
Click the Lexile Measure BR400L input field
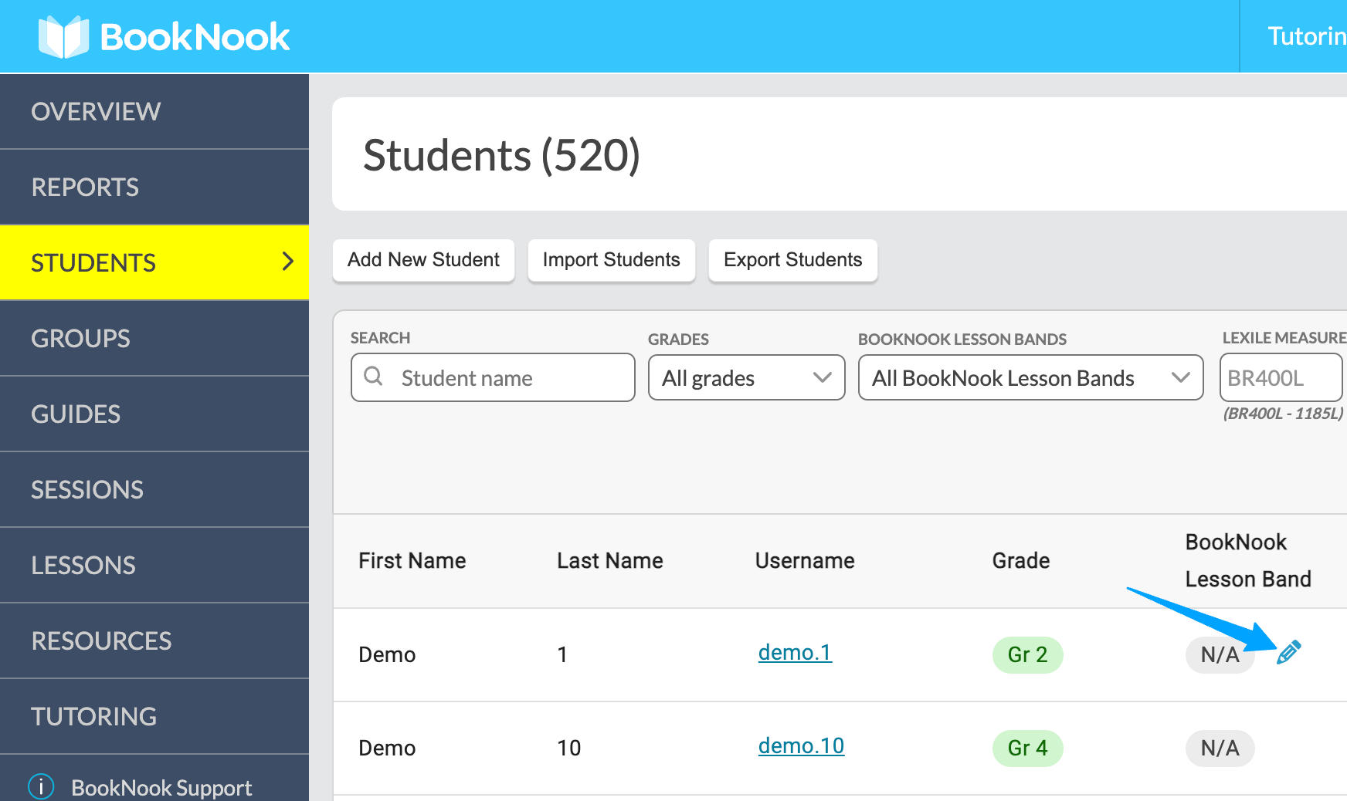(x=1281, y=377)
